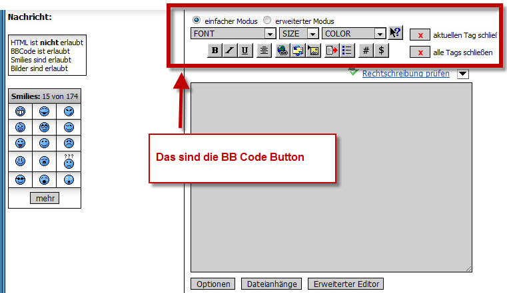Apply italic BBCode formatting
Image resolution: width=507 pixels, height=293 pixels.
click(x=230, y=50)
